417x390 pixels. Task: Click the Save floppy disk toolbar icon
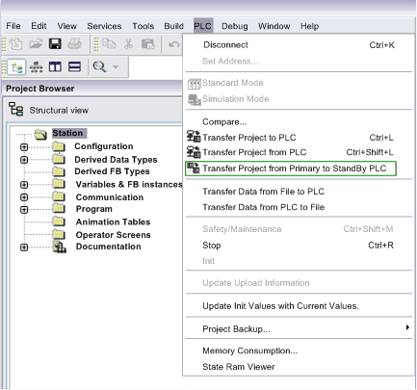(55, 43)
